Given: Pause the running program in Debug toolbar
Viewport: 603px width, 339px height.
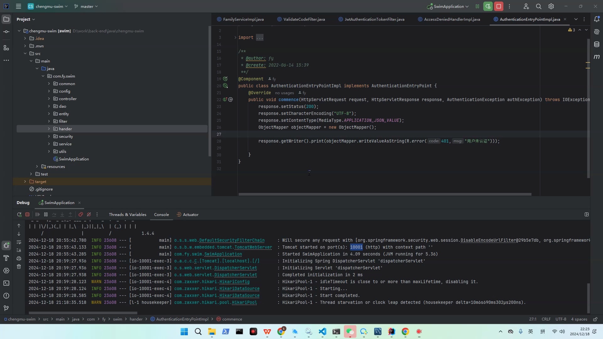Looking at the screenshot, I should [x=46, y=215].
